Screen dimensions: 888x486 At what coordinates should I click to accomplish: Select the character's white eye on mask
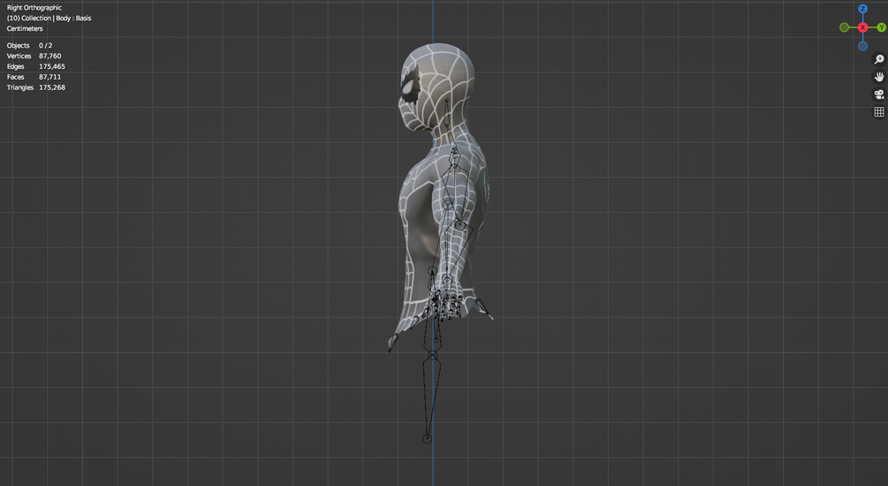pos(407,87)
